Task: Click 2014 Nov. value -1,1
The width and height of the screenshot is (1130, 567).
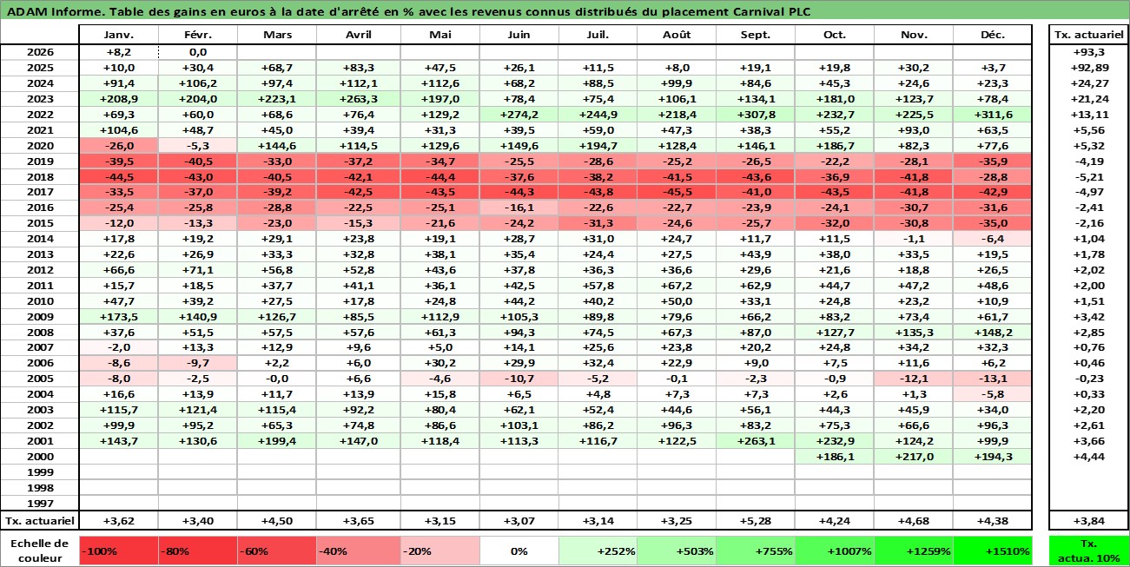Action: pos(914,239)
